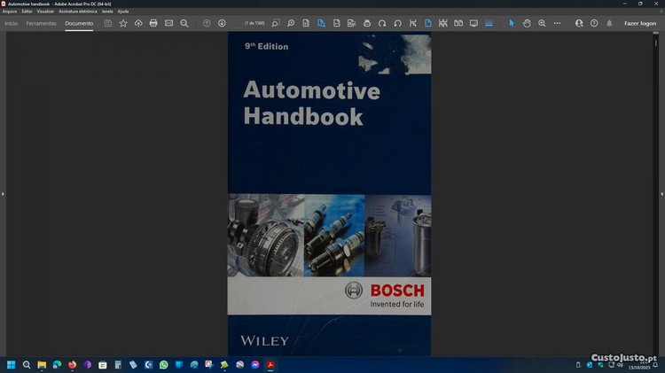The height and width of the screenshot is (373, 665).
Task: Expand the right tools pane arrow
Action: pyautogui.click(x=661, y=193)
